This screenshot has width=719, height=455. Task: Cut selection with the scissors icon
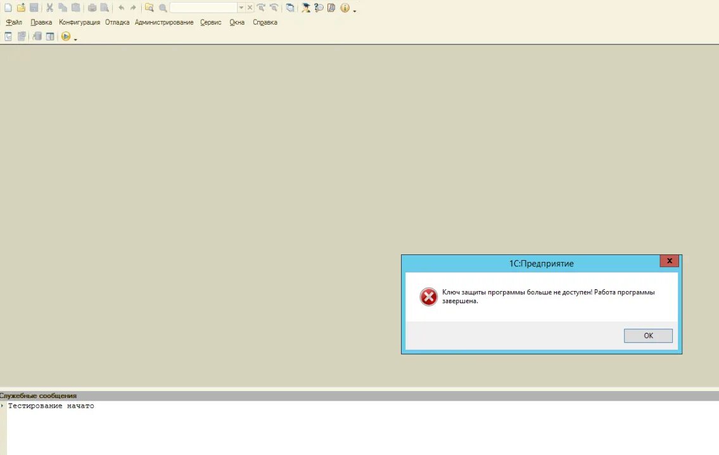click(x=49, y=8)
